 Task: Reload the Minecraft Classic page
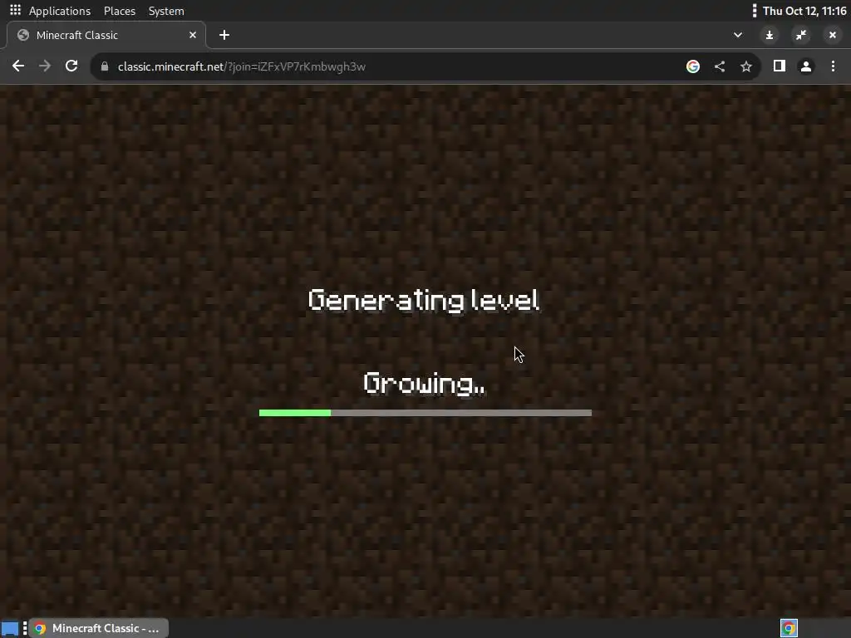(x=71, y=66)
